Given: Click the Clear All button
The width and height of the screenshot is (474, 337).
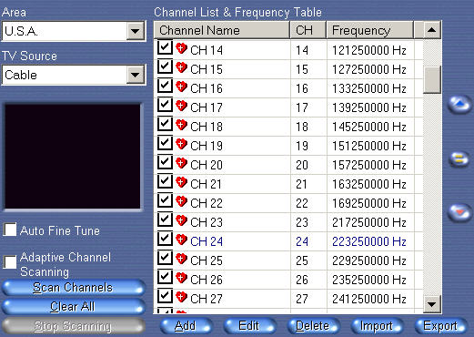Looking at the screenshot, I should [x=73, y=306].
